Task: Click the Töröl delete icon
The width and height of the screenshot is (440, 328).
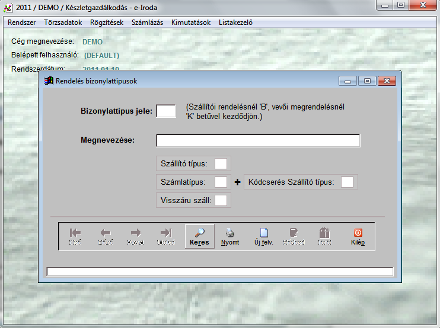Action: click(324, 236)
